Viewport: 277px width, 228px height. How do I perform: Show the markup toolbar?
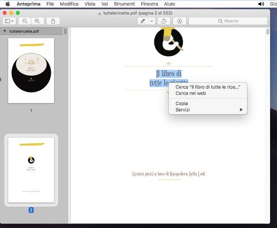pyautogui.click(x=180, y=21)
